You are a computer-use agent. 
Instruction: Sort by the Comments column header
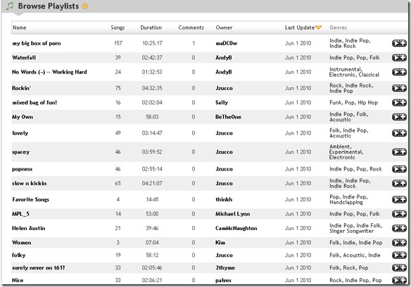[191, 27]
